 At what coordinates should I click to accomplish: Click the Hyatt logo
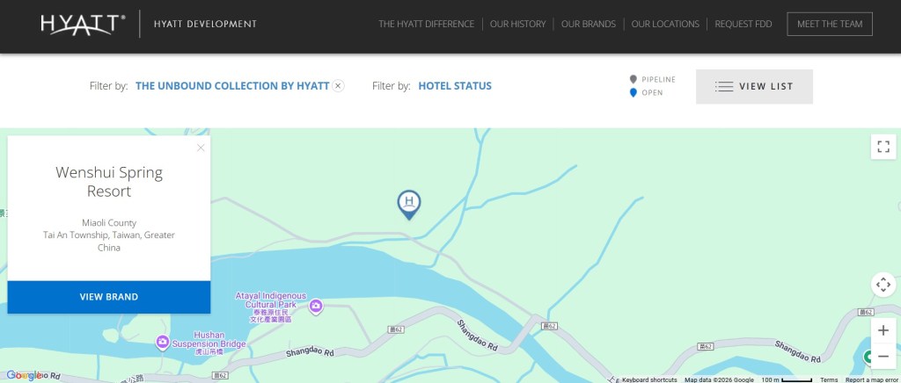pyautogui.click(x=83, y=24)
